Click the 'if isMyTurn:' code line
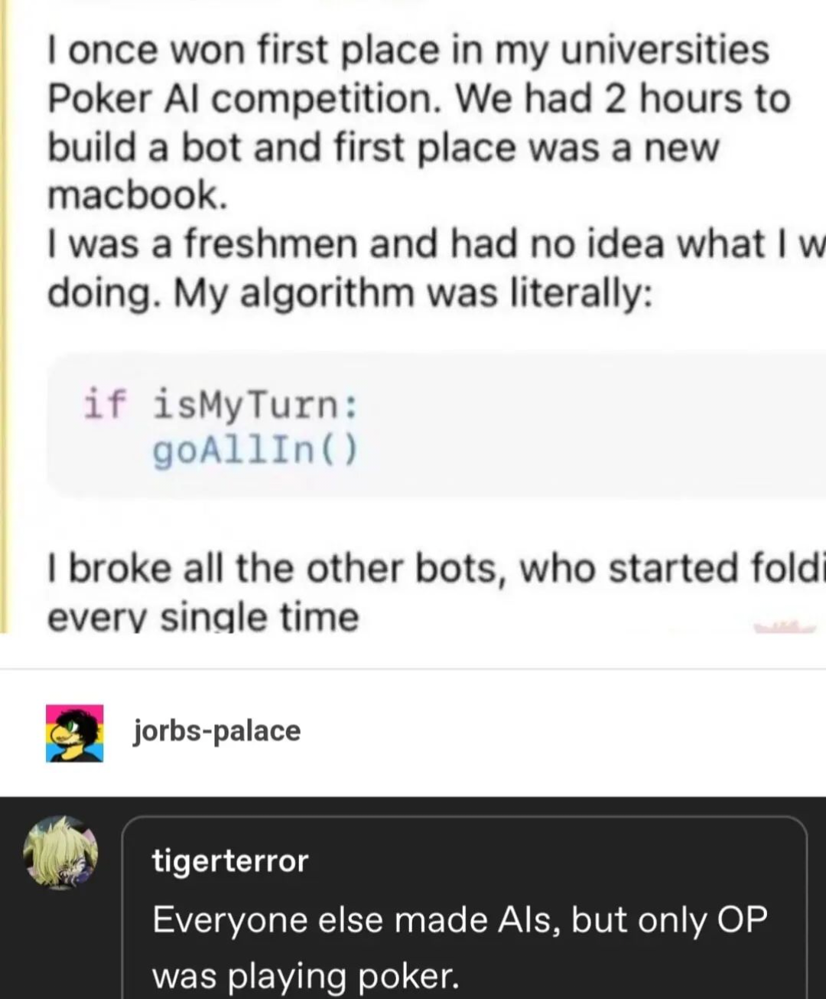826x999 pixels. 220,403
